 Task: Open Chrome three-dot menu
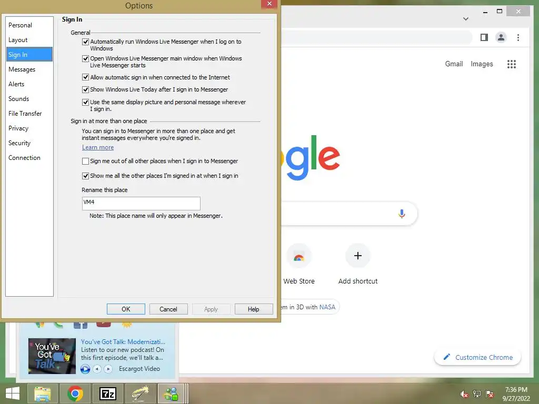pos(518,37)
